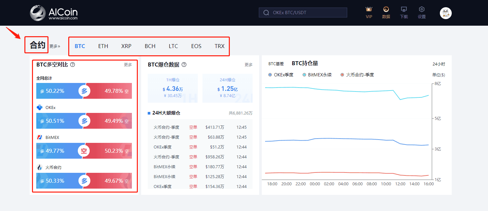Click the $125.28万 BitMEX永续 row
The height and width of the screenshot is (211, 488).
[200, 176]
